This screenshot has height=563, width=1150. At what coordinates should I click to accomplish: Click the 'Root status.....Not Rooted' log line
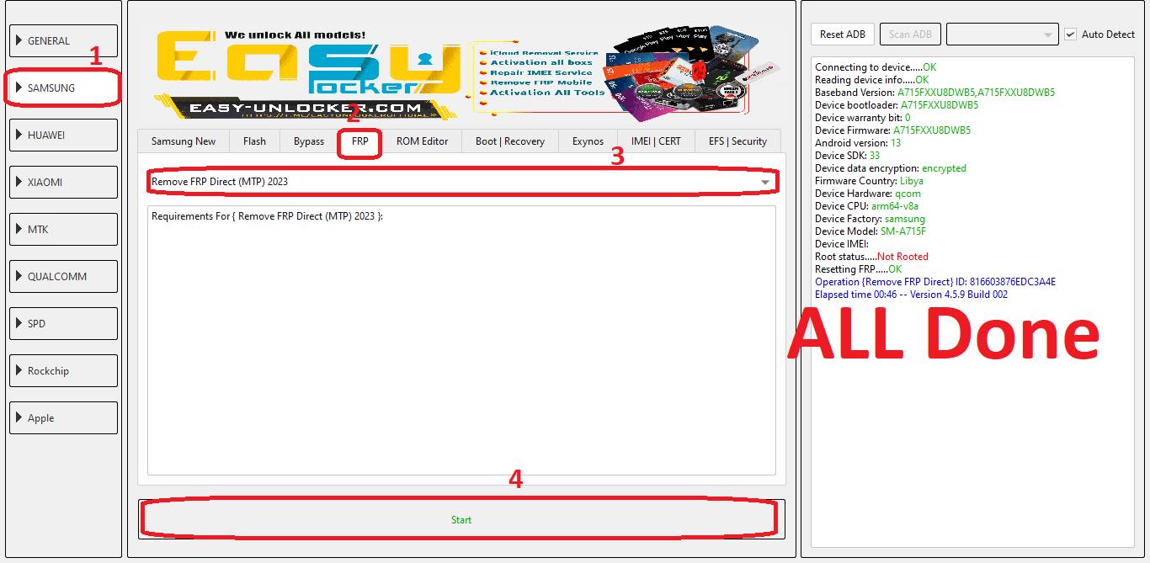pos(871,257)
